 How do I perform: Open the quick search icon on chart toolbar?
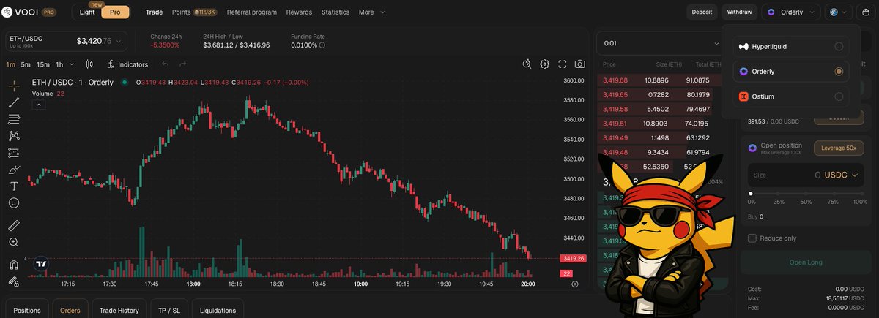click(527, 64)
